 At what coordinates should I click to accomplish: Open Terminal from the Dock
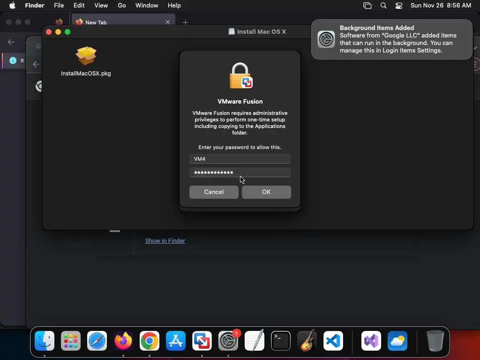pos(281,340)
